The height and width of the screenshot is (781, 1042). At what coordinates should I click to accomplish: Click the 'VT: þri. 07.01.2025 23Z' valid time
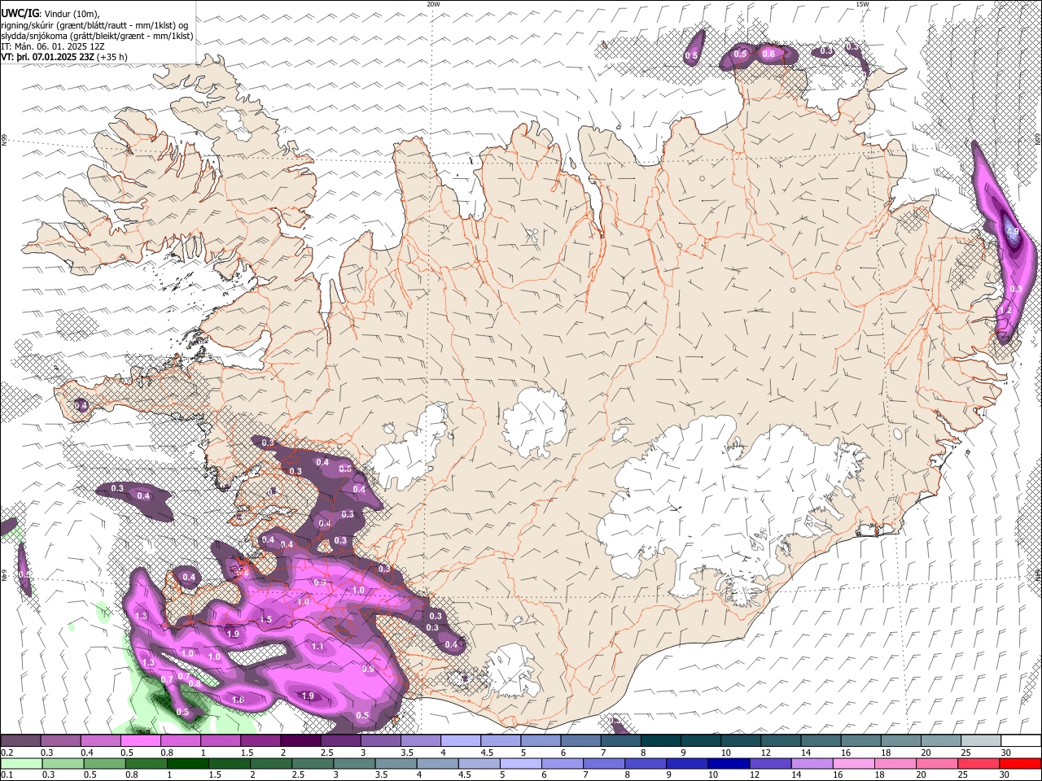(x=48, y=58)
